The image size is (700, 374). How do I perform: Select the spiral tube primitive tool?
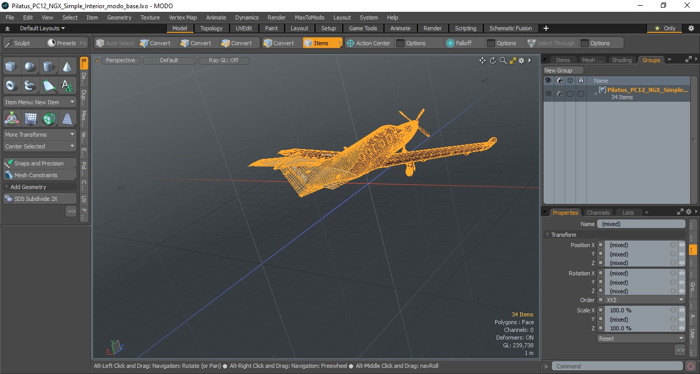tap(30, 85)
